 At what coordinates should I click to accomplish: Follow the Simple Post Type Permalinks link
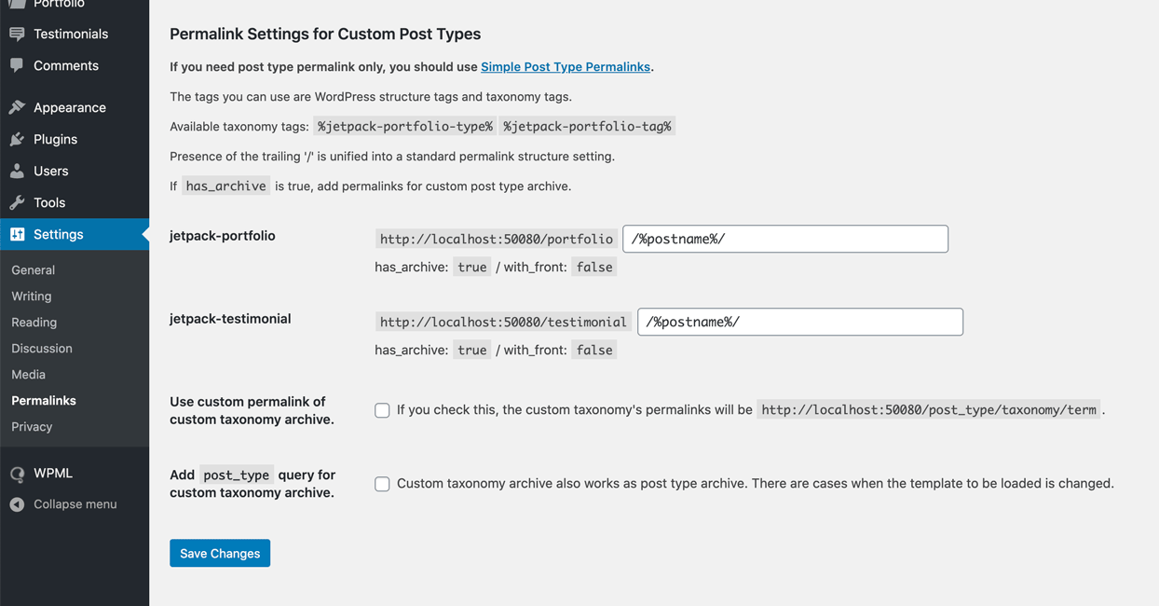pos(565,67)
